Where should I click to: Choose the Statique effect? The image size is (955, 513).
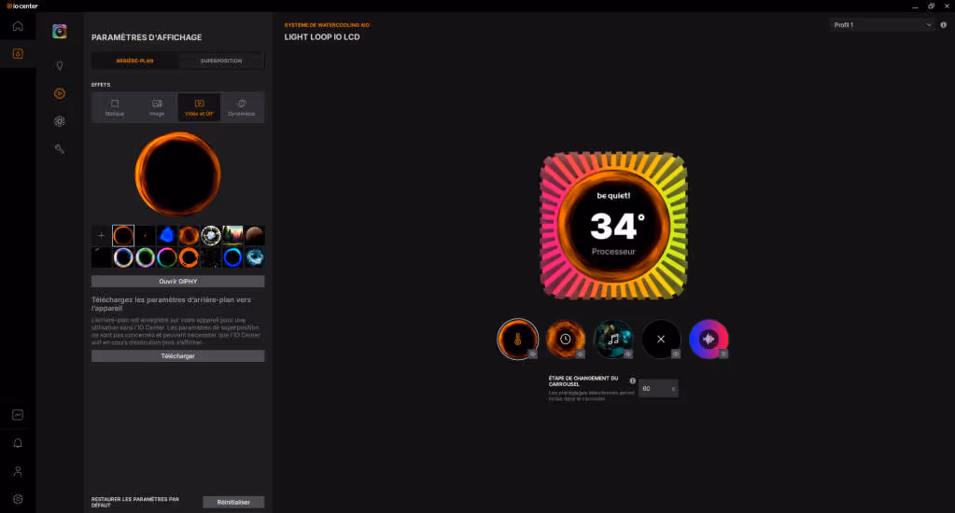(115, 107)
